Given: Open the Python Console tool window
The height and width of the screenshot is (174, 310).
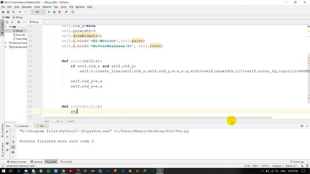Looking at the screenshot, I should click(16, 162).
